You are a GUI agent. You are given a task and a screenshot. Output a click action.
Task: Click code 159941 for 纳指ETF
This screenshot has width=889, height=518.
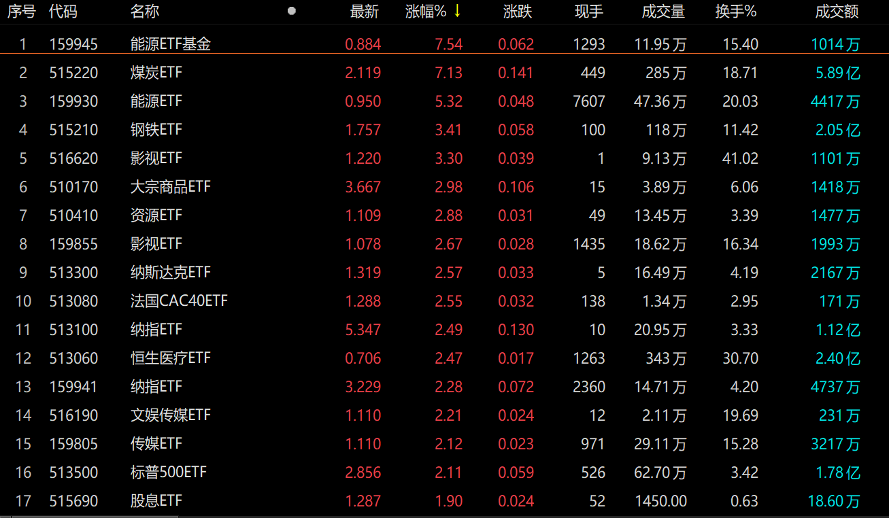coord(73,387)
